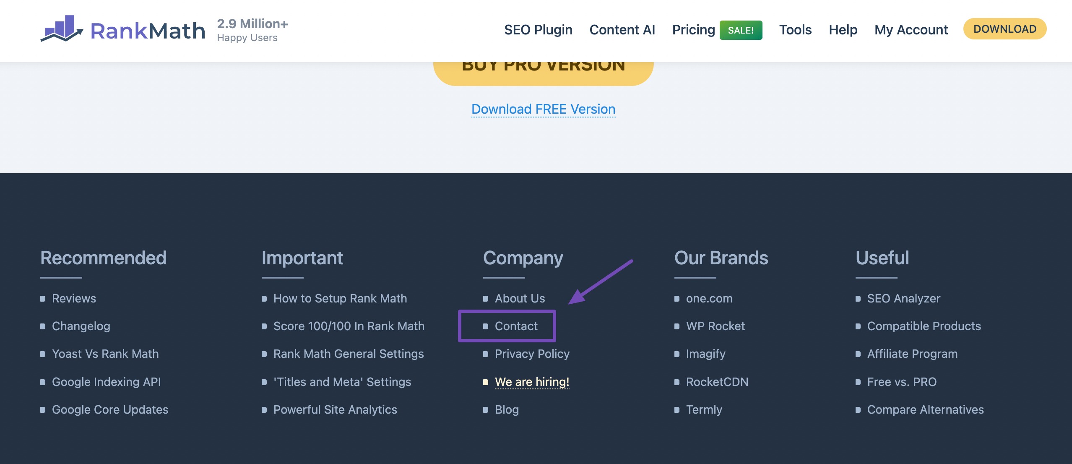Visit the Imagify link

(705, 354)
